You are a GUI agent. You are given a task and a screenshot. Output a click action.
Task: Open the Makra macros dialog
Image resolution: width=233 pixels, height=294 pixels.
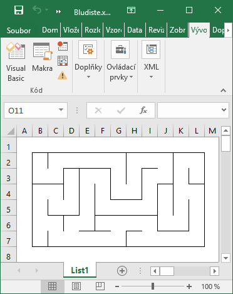43,57
